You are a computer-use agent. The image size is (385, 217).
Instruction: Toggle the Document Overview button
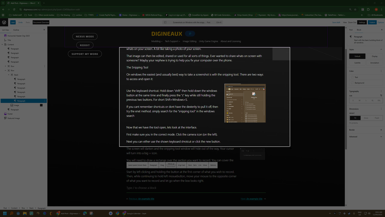(x=41, y=22)
